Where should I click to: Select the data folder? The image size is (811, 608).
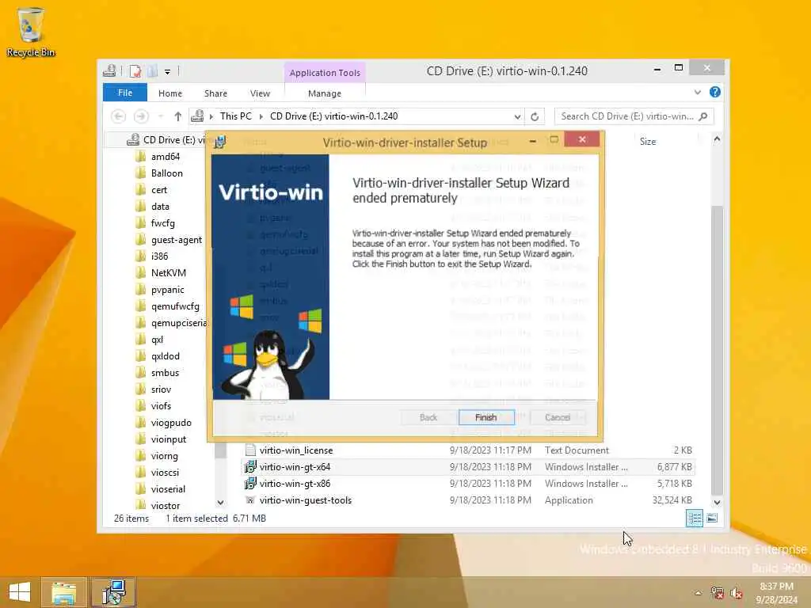pyautogui.click(x=160, y=207)
